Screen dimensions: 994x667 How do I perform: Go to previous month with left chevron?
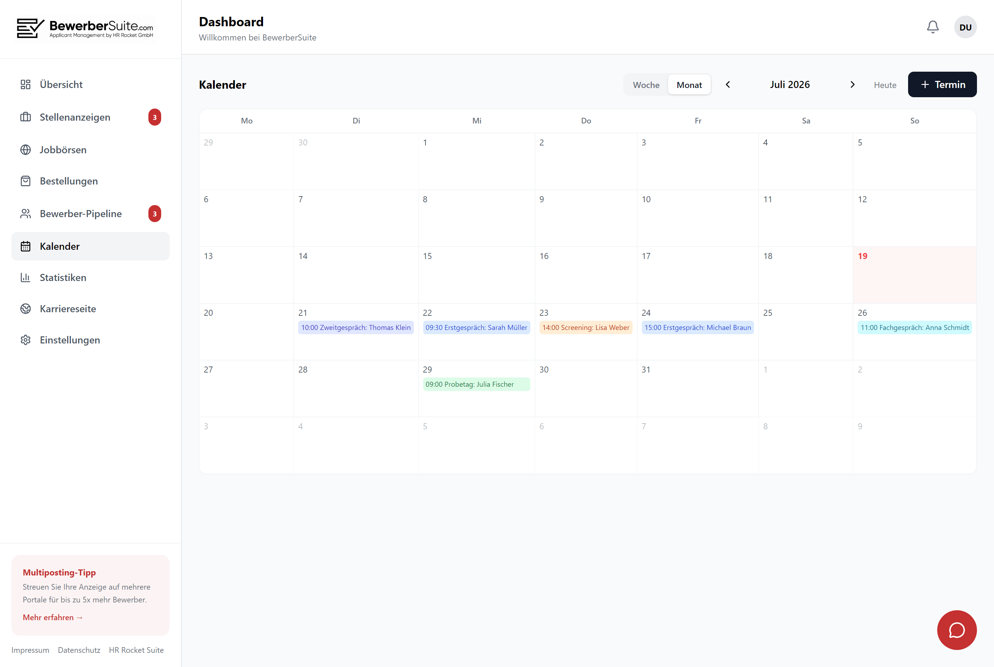(x=728, y=84)
